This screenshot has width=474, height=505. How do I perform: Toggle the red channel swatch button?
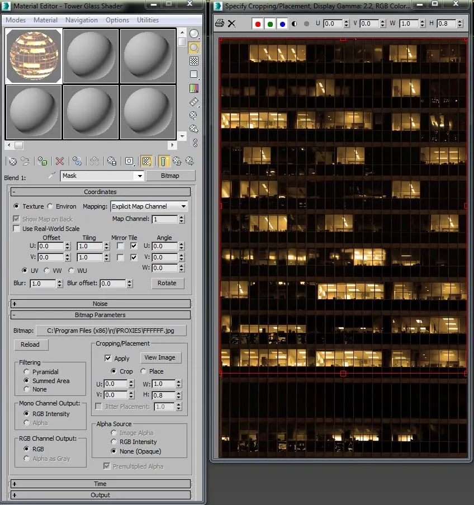(258, 24)
